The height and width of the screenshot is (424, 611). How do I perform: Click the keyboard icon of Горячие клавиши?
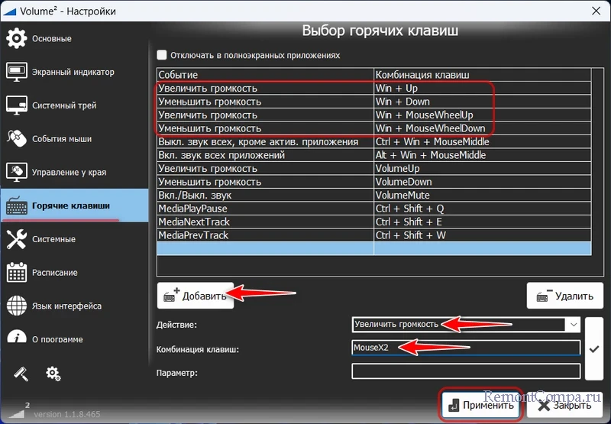tap(16, 206)
